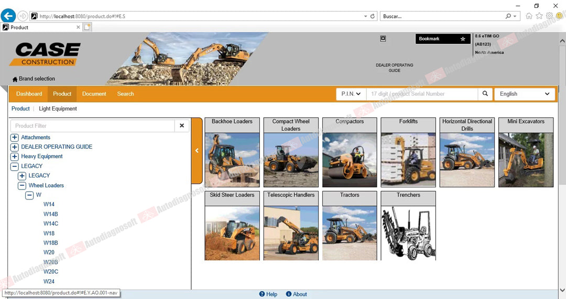Screen dimensions: 566x299
Task: Select W14B in the tree
Action: 50,214
